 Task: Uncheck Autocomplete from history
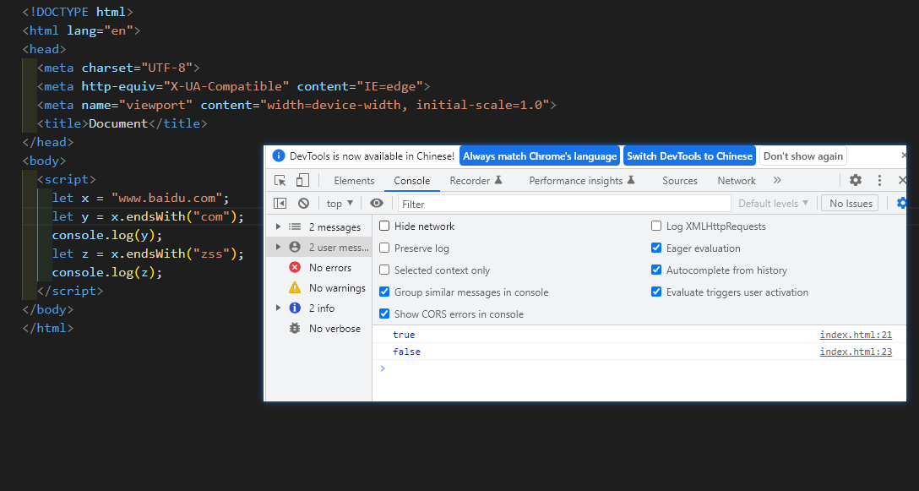pyautogui.click(x=656, y=270)
